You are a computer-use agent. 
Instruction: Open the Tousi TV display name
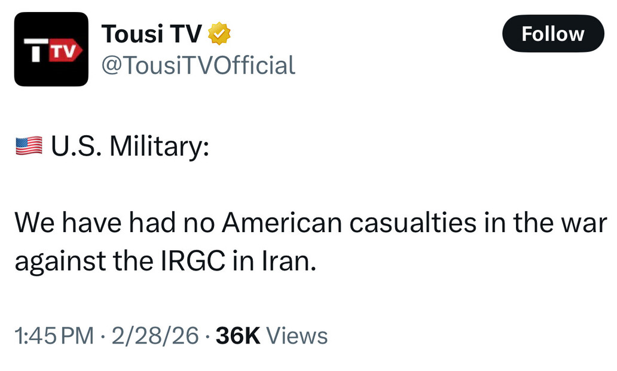click(152, 34)
